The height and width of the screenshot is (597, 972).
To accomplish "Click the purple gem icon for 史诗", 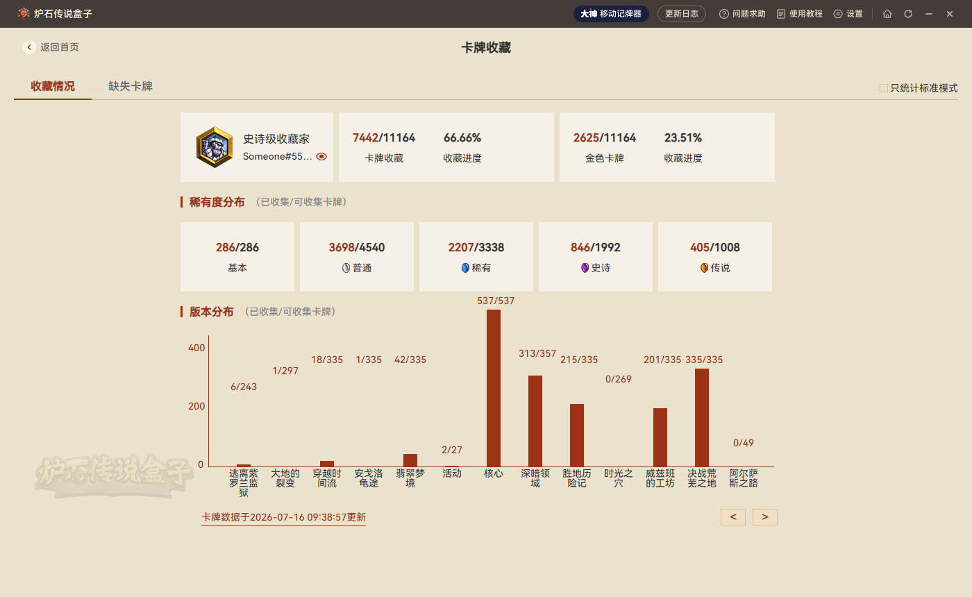I will (585, 268).
